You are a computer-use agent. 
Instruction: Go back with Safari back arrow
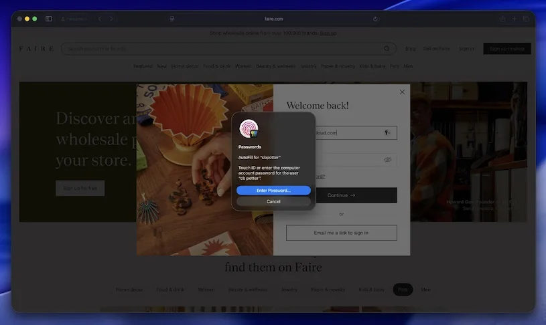click(x=100, y=19)
